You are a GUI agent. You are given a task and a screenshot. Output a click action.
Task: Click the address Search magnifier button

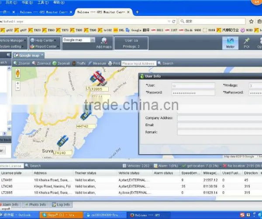[x=165, y=64]
